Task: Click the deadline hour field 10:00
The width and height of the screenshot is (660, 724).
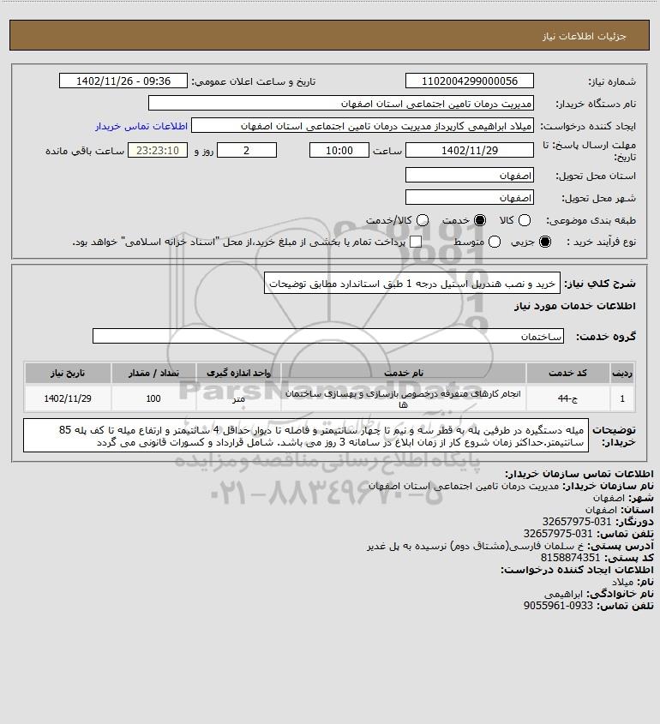Action: coord(339,150)
